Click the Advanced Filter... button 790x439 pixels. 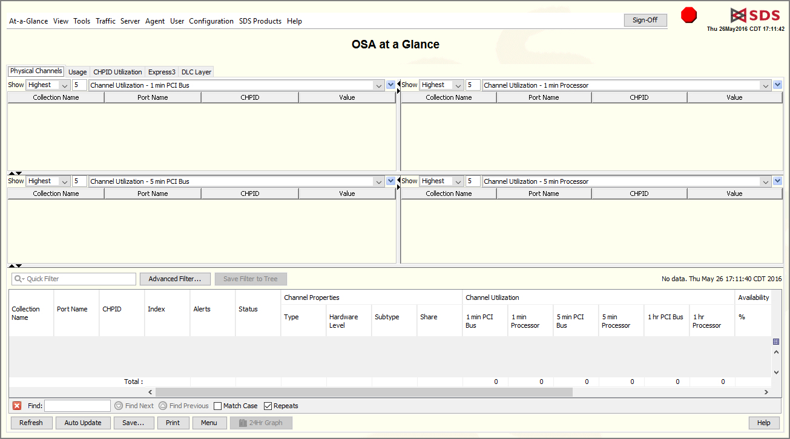(175, 279)
